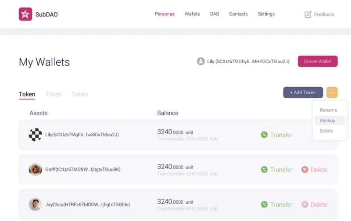Viewport: 351px width, 221px height.
Task: Toggle the yellow three-dots more menu
Action: (332, 93)
